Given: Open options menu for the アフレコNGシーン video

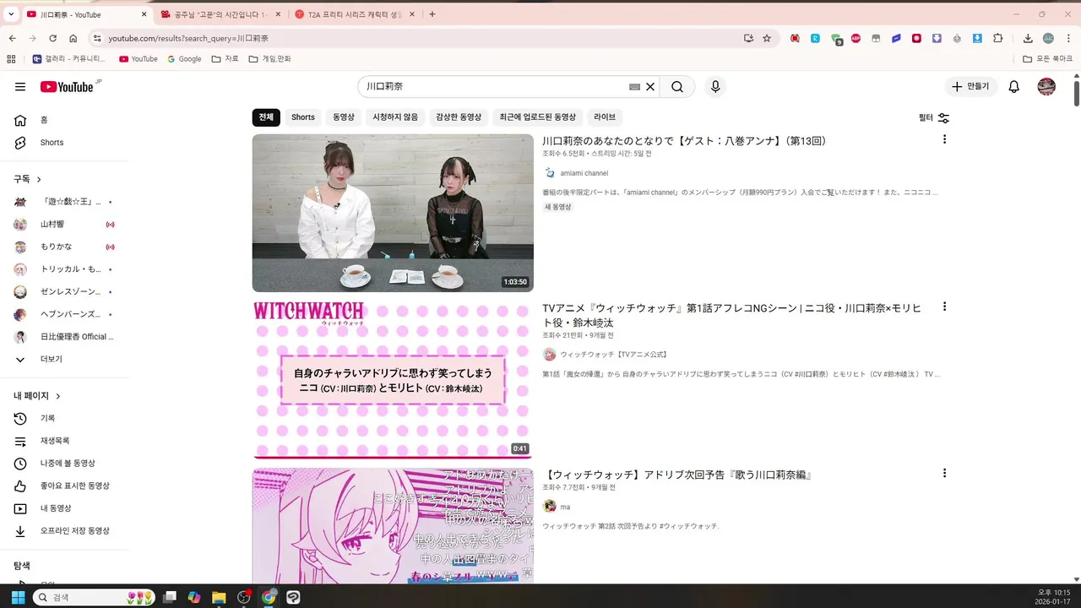Looking at the screenshot, I should point(944,307).
